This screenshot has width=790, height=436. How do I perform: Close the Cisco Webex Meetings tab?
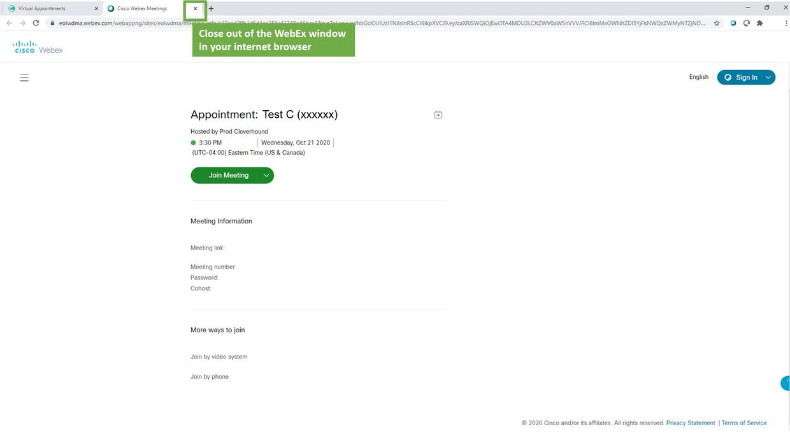coord(195,9)
